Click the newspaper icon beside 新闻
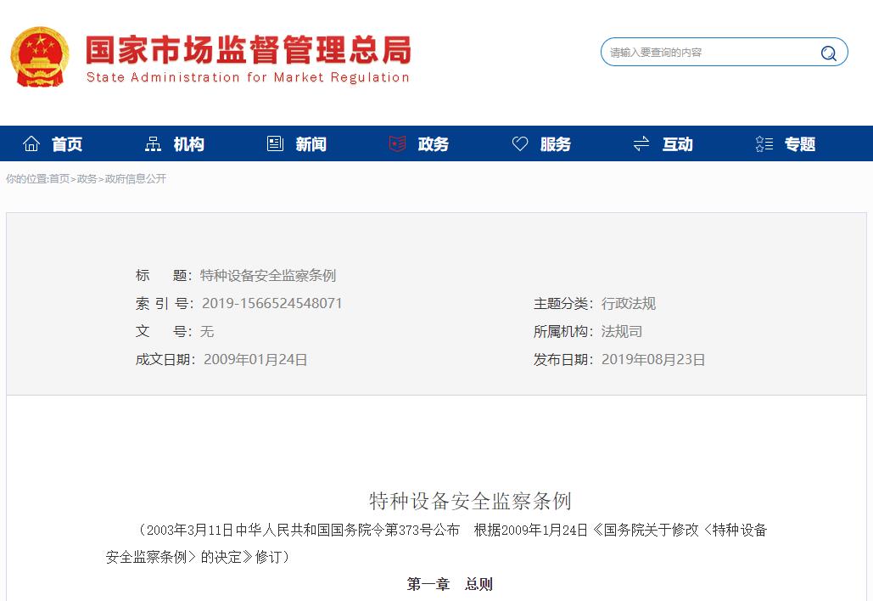The image size is (873, 601). [x=275, y=144]
